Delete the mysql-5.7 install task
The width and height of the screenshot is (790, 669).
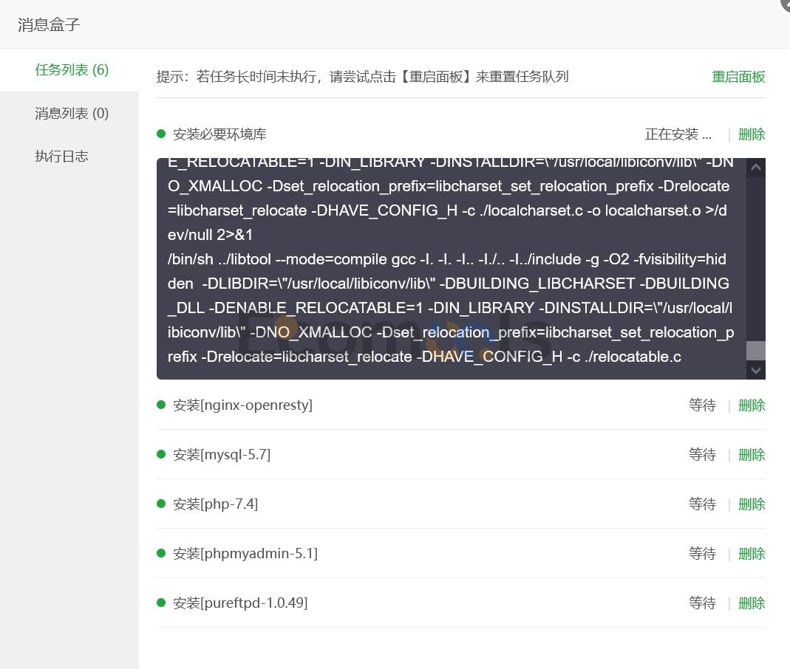(752, 455)
